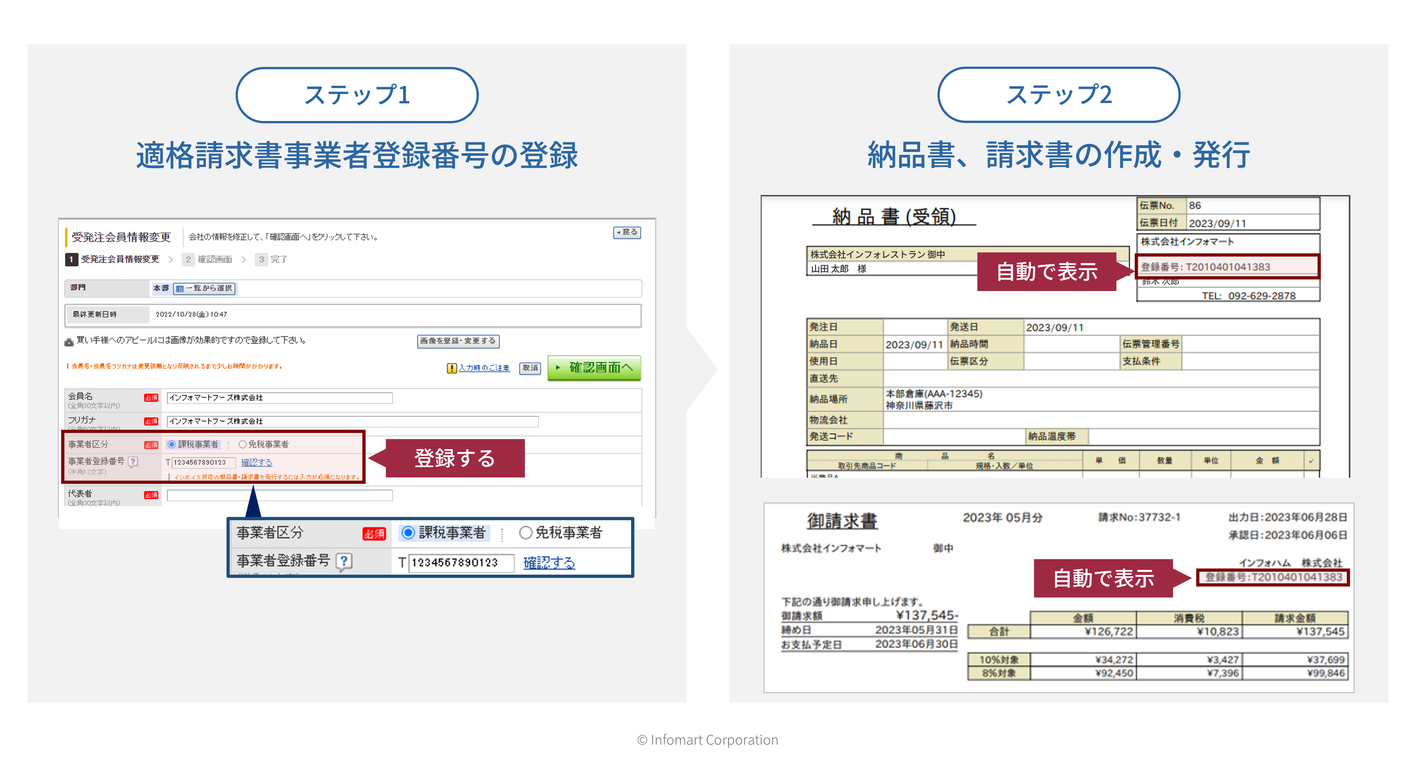1416x780 pixels.
Task: Select step 2 確認画面 in wizard
Action: (207, 259)
